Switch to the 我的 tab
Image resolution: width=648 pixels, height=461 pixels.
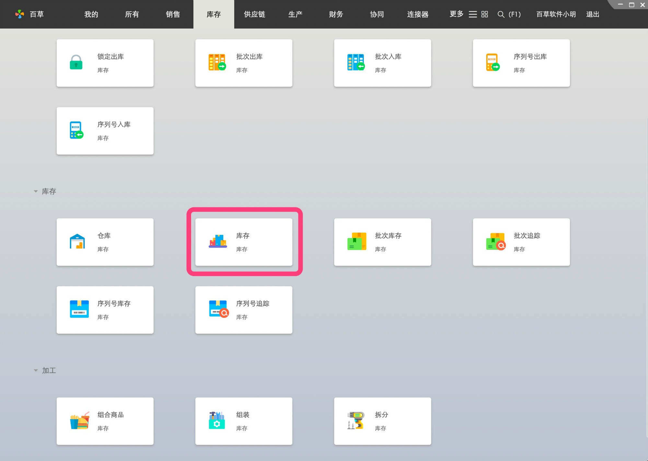click(91, 14)
